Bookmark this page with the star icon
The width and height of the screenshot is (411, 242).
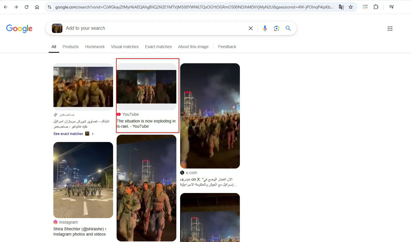351,7
